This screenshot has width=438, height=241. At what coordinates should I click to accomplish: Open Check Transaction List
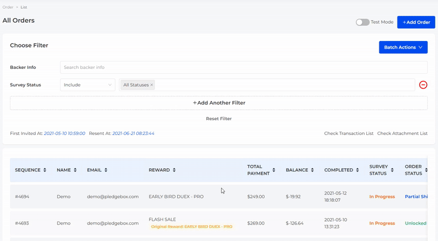[x=348, y=133]
